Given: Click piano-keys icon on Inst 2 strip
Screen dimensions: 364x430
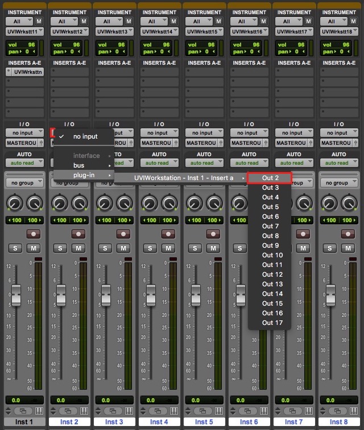Looking at the screenshot, I should (x=84, y=411).
